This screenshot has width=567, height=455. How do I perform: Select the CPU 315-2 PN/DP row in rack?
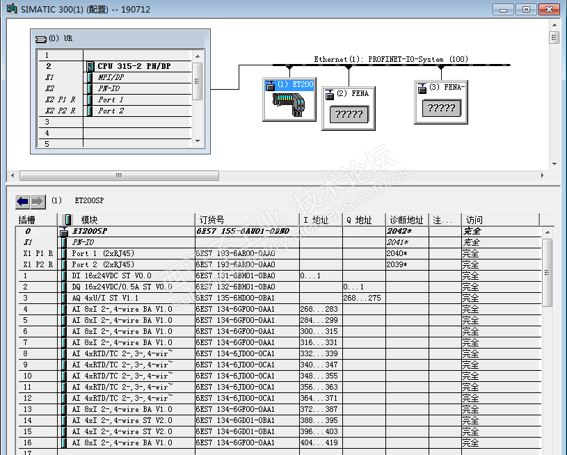click(x=115, y=66)
